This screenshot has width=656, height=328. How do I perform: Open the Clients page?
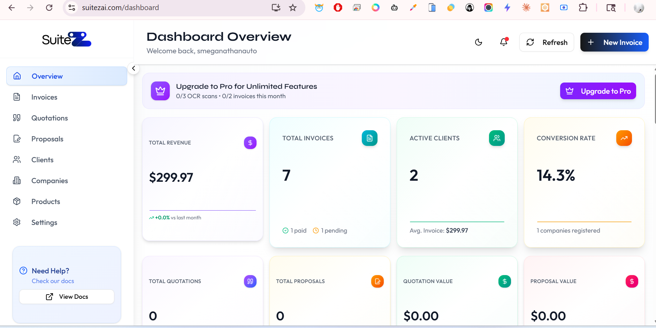pos(42,160)
